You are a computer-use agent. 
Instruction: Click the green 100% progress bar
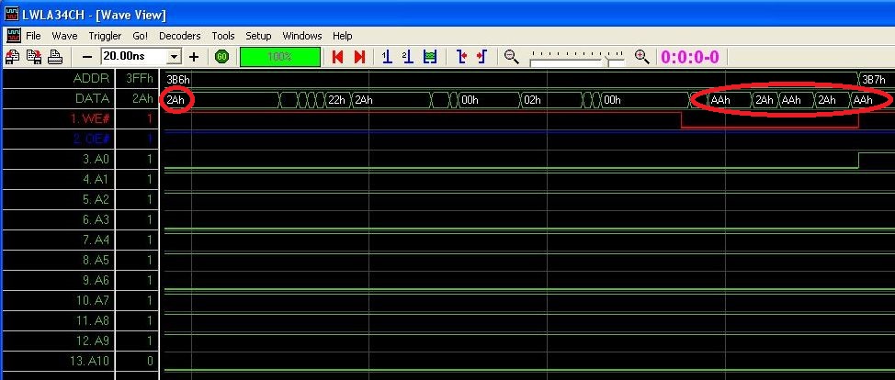[280, 57]
